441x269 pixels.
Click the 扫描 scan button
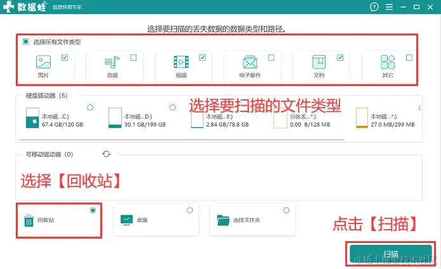391,254
